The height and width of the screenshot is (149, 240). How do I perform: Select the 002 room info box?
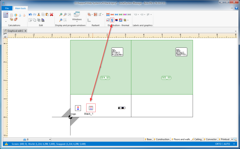181,52
